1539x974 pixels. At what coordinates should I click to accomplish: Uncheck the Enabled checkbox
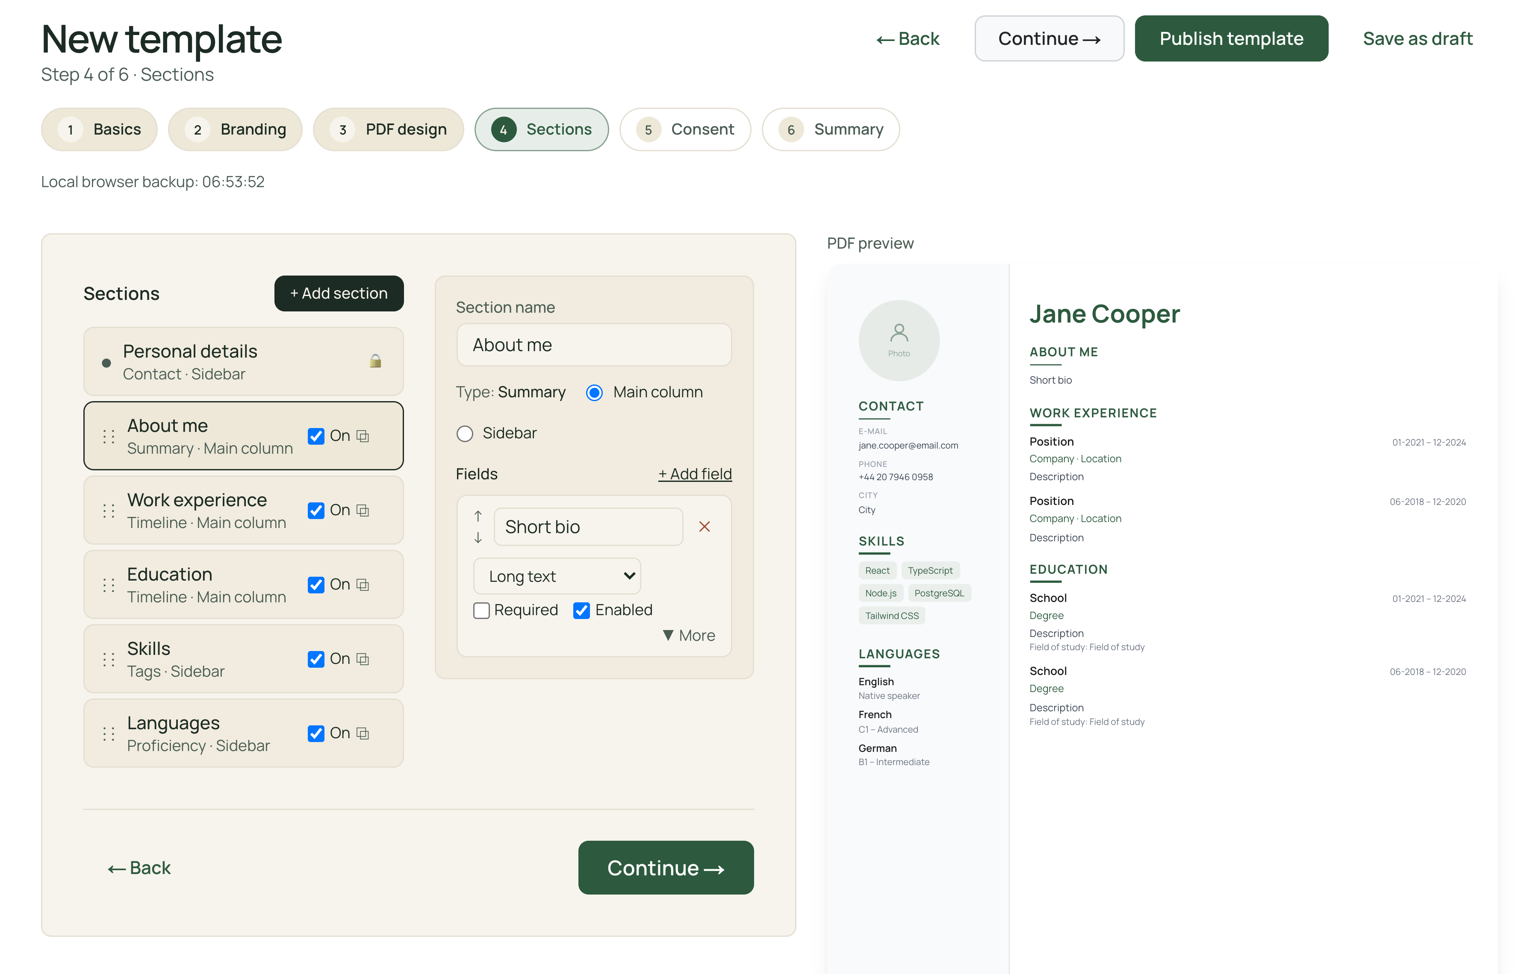581,610
